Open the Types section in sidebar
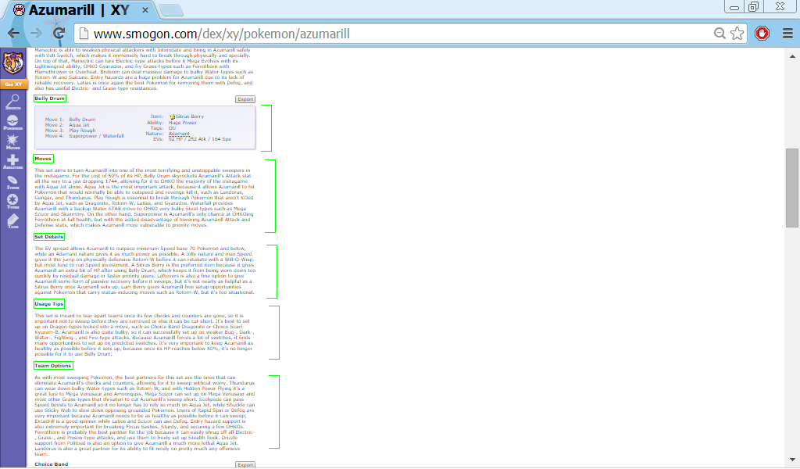This screenshot has height=469, width=800. pos(12,202)
